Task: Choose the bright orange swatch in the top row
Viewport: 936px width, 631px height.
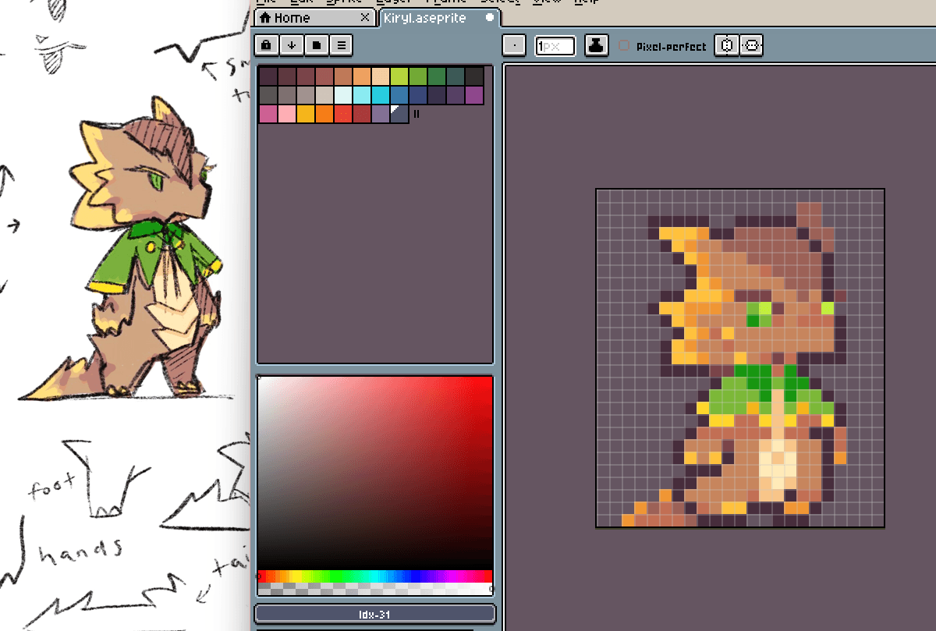Action: pos(362,76)
